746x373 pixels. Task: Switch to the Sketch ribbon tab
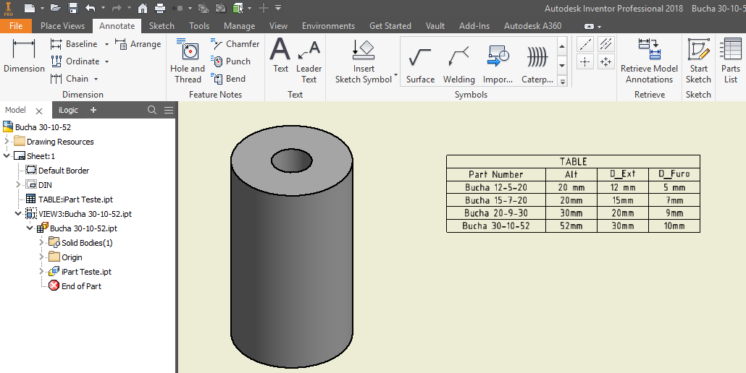pos(162,25)
